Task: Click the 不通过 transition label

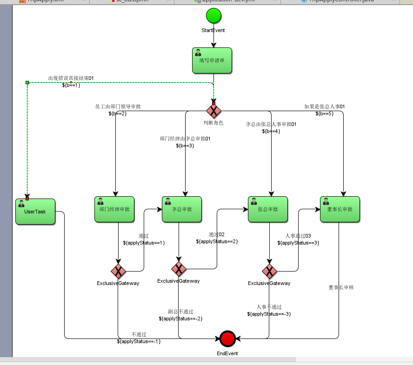Action: 138,334
